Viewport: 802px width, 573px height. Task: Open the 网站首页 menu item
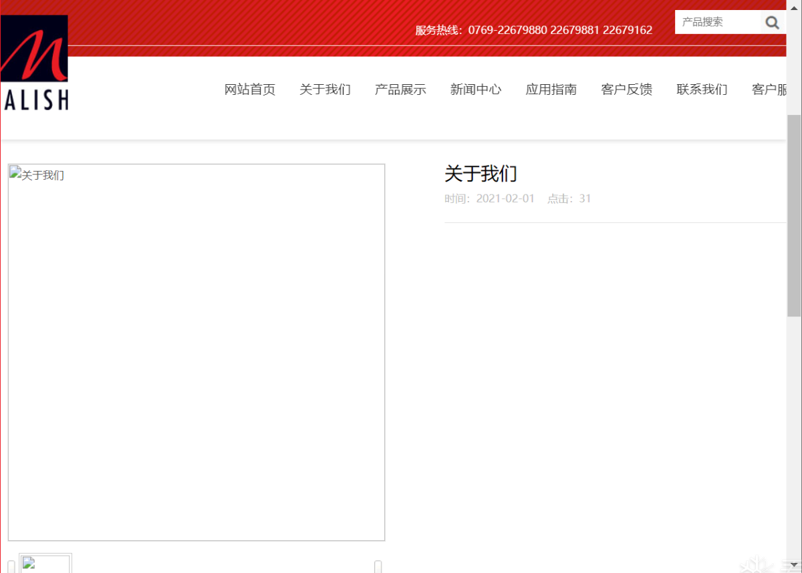point(250,89)
